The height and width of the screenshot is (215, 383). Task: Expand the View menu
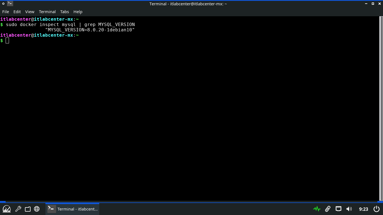30,12
